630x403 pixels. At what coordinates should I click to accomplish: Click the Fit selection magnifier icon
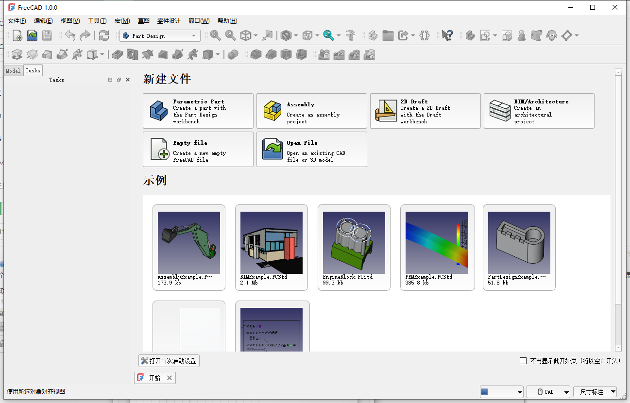point(230,35)
